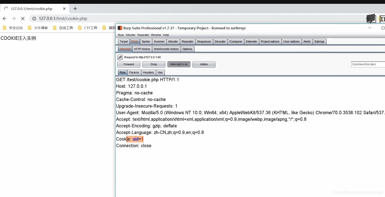This screenshot has width=385, height=197.
Task: Switch to the Target tab
Action: pyautogui.click(x=124, y=41)
